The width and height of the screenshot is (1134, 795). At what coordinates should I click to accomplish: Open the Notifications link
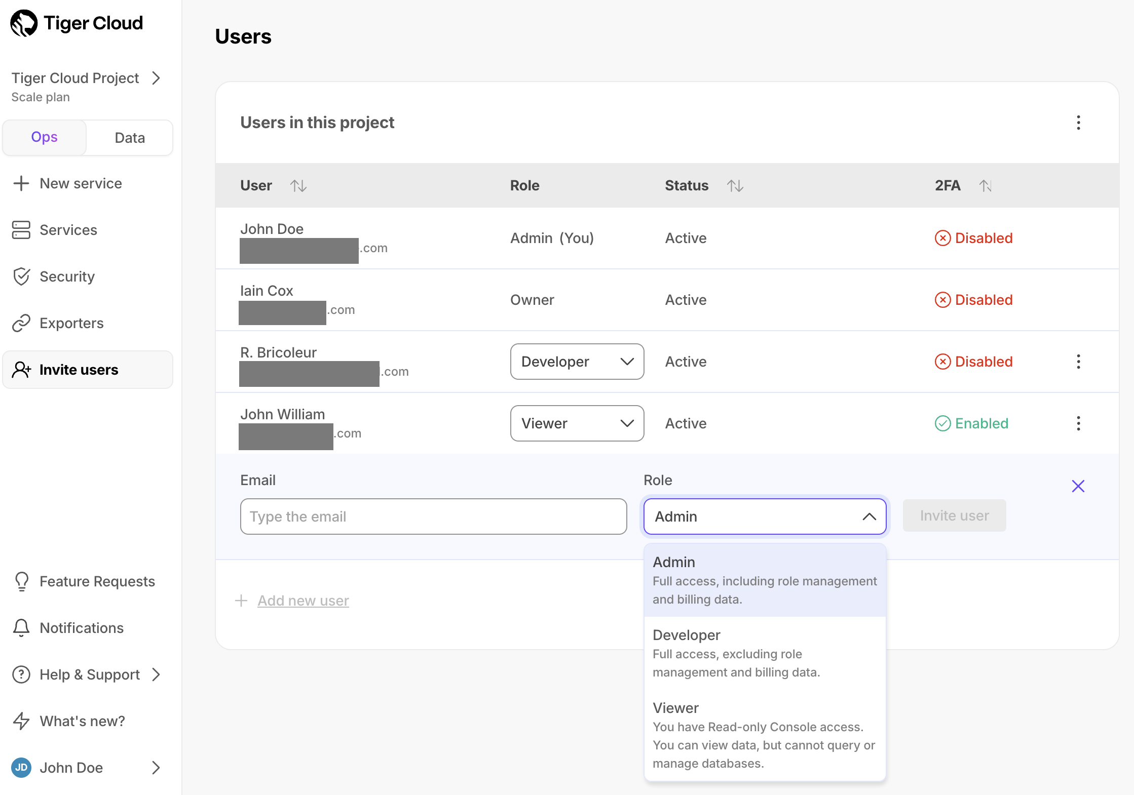click(x=82, y=628)
